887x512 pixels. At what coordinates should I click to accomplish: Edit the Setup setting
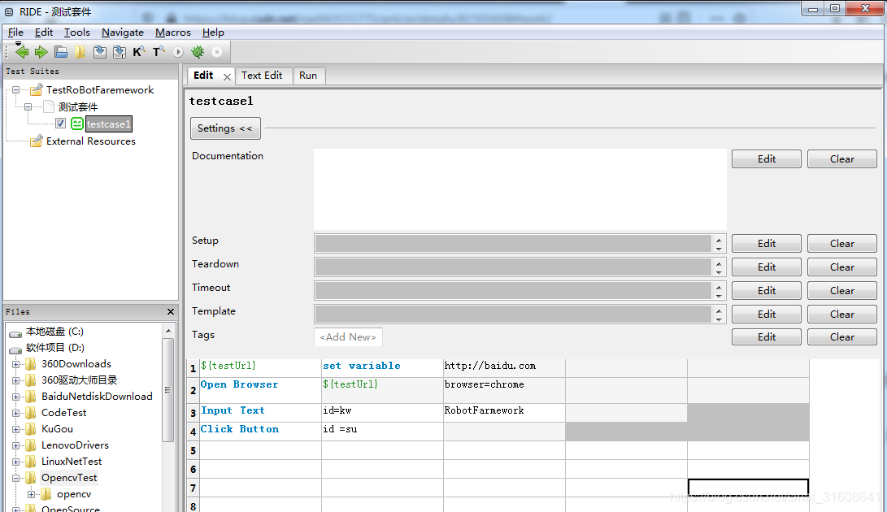click(x=767, y=243)
